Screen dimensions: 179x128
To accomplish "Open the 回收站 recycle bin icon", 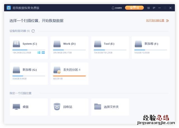I will point(57,107).
